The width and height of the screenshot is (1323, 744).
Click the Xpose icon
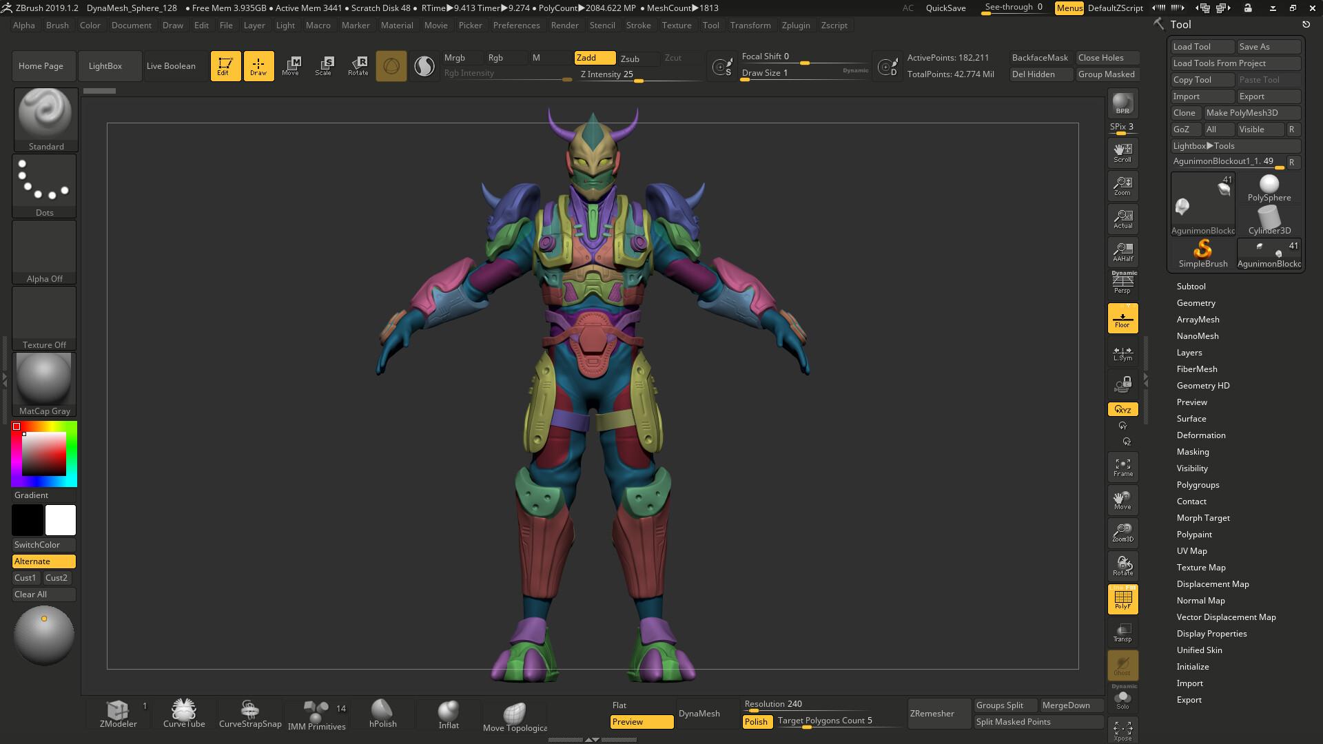point(1122,730)
